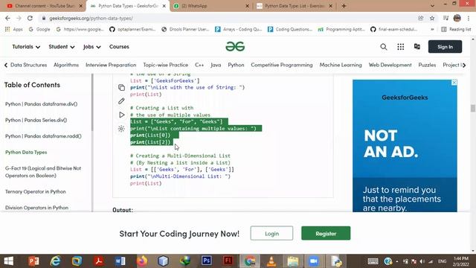
Task: Switch to the WhatsApp tab
Action: coord(211,6)
